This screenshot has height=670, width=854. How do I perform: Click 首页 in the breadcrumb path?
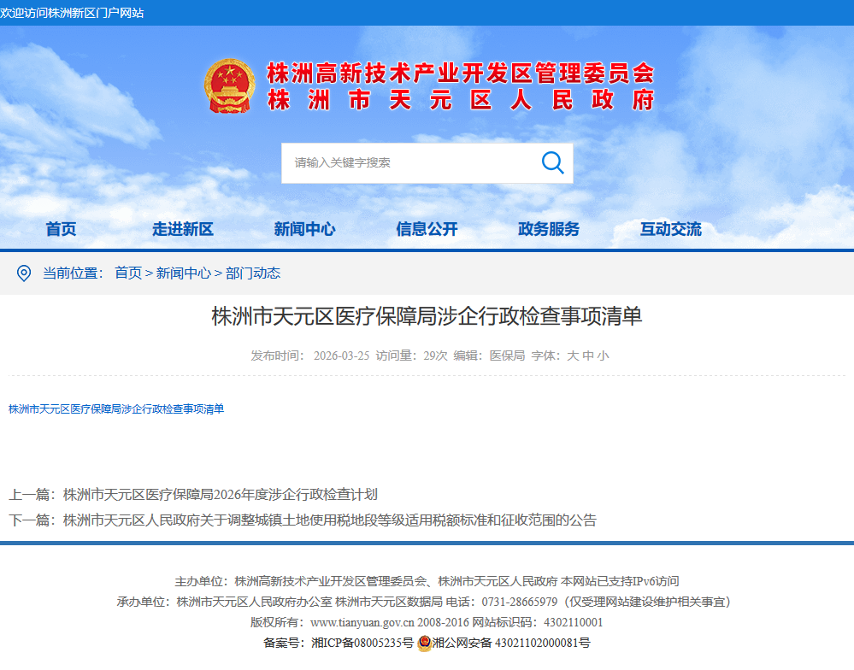[x=128, y=273]
